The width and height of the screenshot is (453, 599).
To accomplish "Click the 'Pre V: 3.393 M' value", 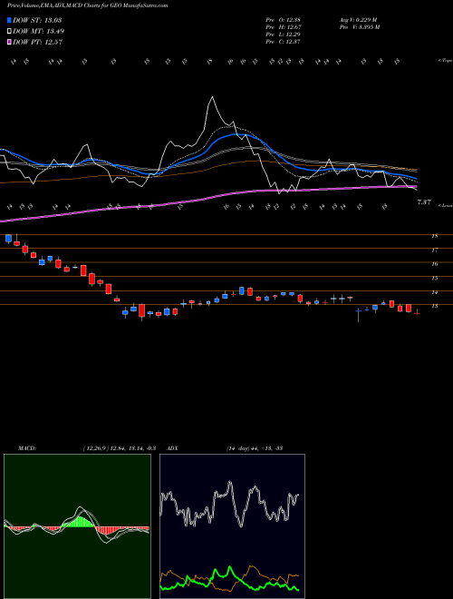I will coord(359,27).
